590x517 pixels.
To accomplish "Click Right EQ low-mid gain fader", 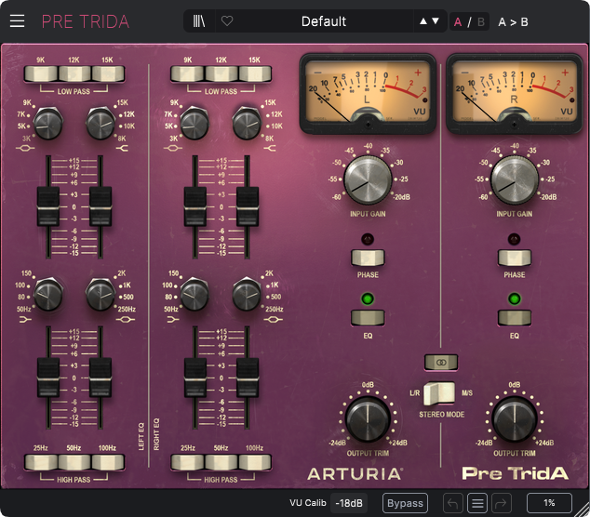I will [248, 378].
